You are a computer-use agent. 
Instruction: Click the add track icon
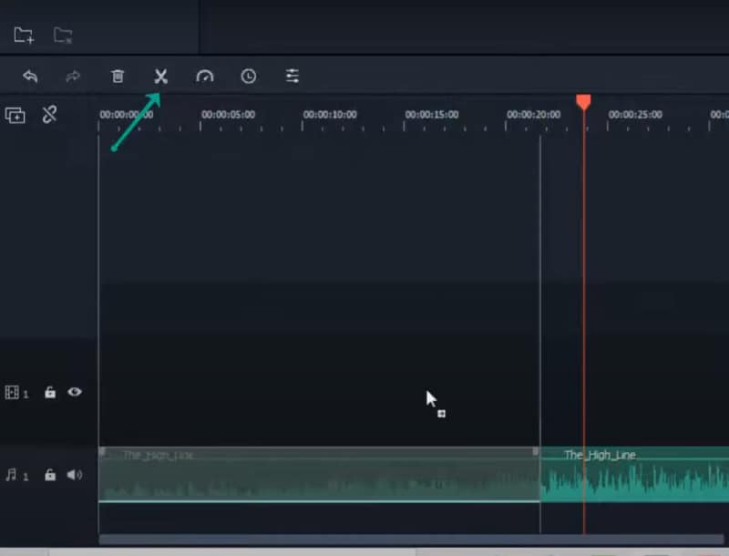15,115
